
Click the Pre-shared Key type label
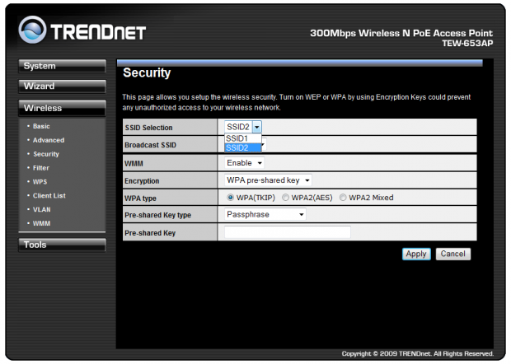tap(157, 215)
